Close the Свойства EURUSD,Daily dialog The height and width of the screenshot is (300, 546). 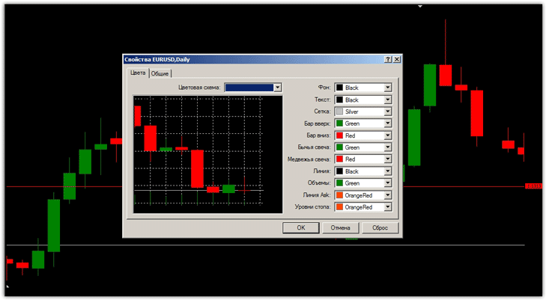(397, 60)
